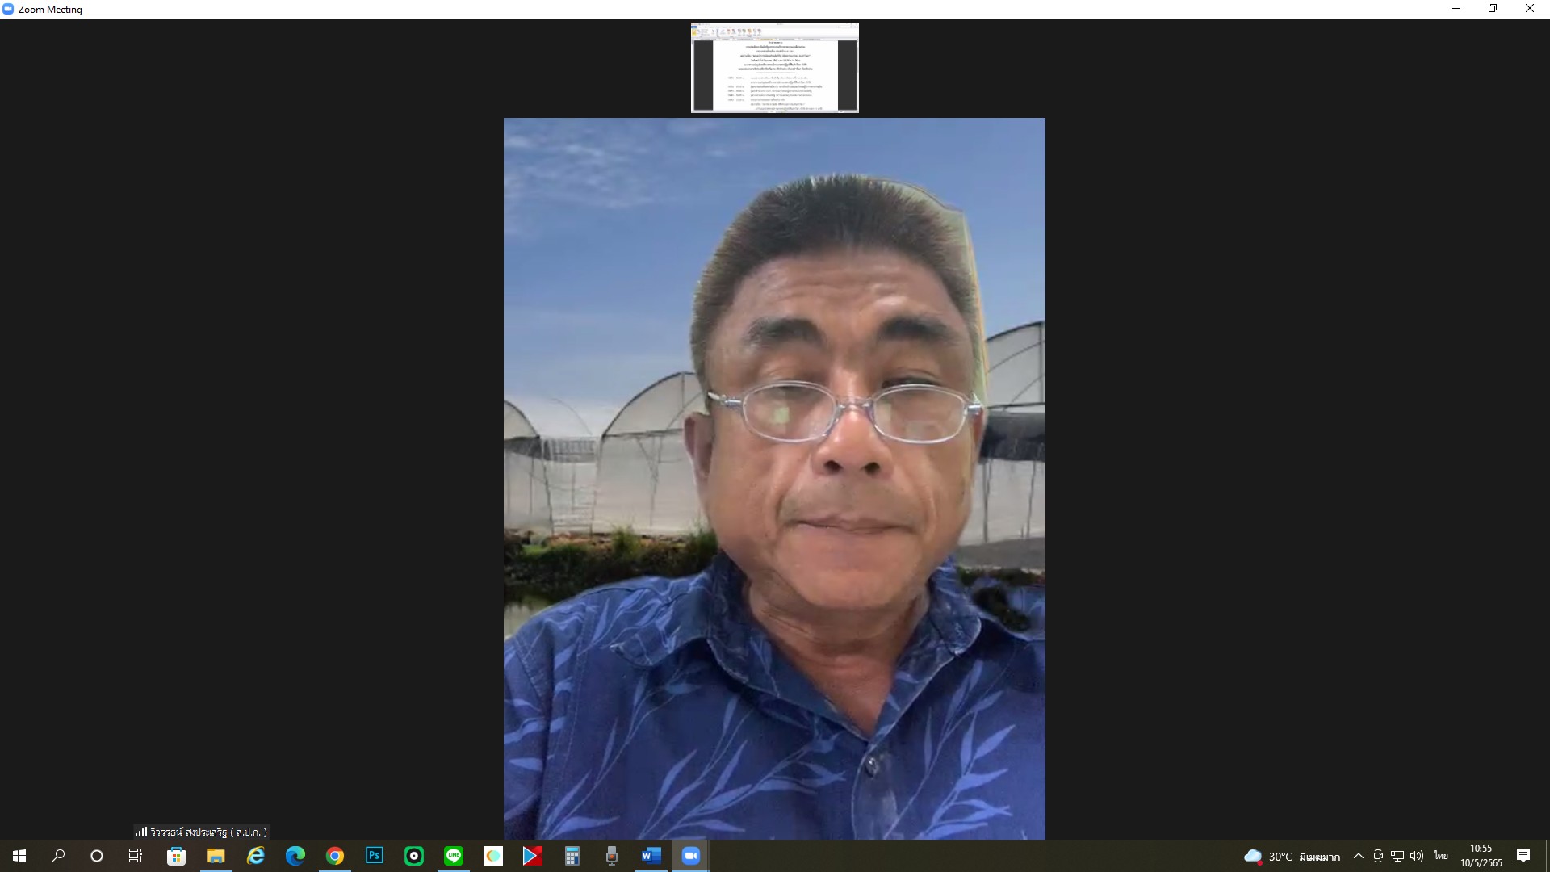Open the green circular recorder app icon
Viewport: 1550px width, 872px height.
413,856
